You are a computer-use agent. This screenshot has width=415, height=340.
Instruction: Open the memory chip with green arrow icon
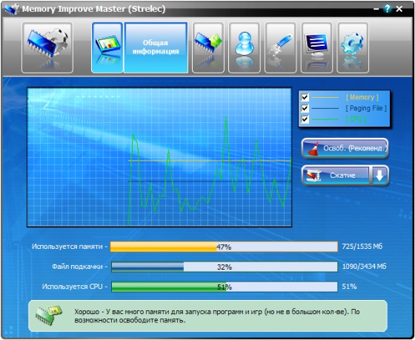208,47
